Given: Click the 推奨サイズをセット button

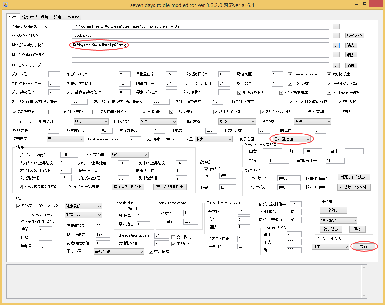Looking at the screenshot, I should pyautogui.click(x=354, y=187).
